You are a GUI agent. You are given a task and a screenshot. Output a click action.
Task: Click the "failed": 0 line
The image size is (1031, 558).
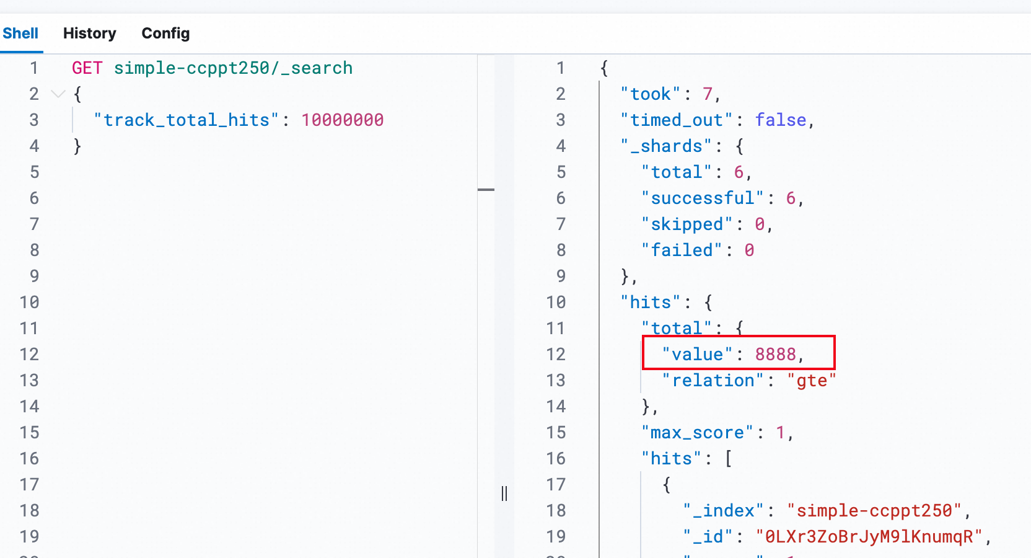(x=698, y=250)
